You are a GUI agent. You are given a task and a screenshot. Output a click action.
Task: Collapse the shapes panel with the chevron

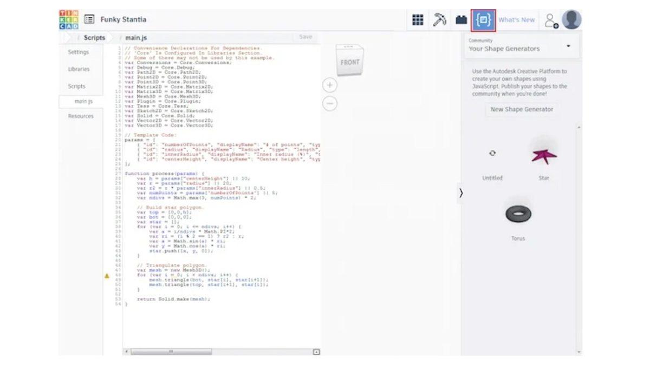461,193
